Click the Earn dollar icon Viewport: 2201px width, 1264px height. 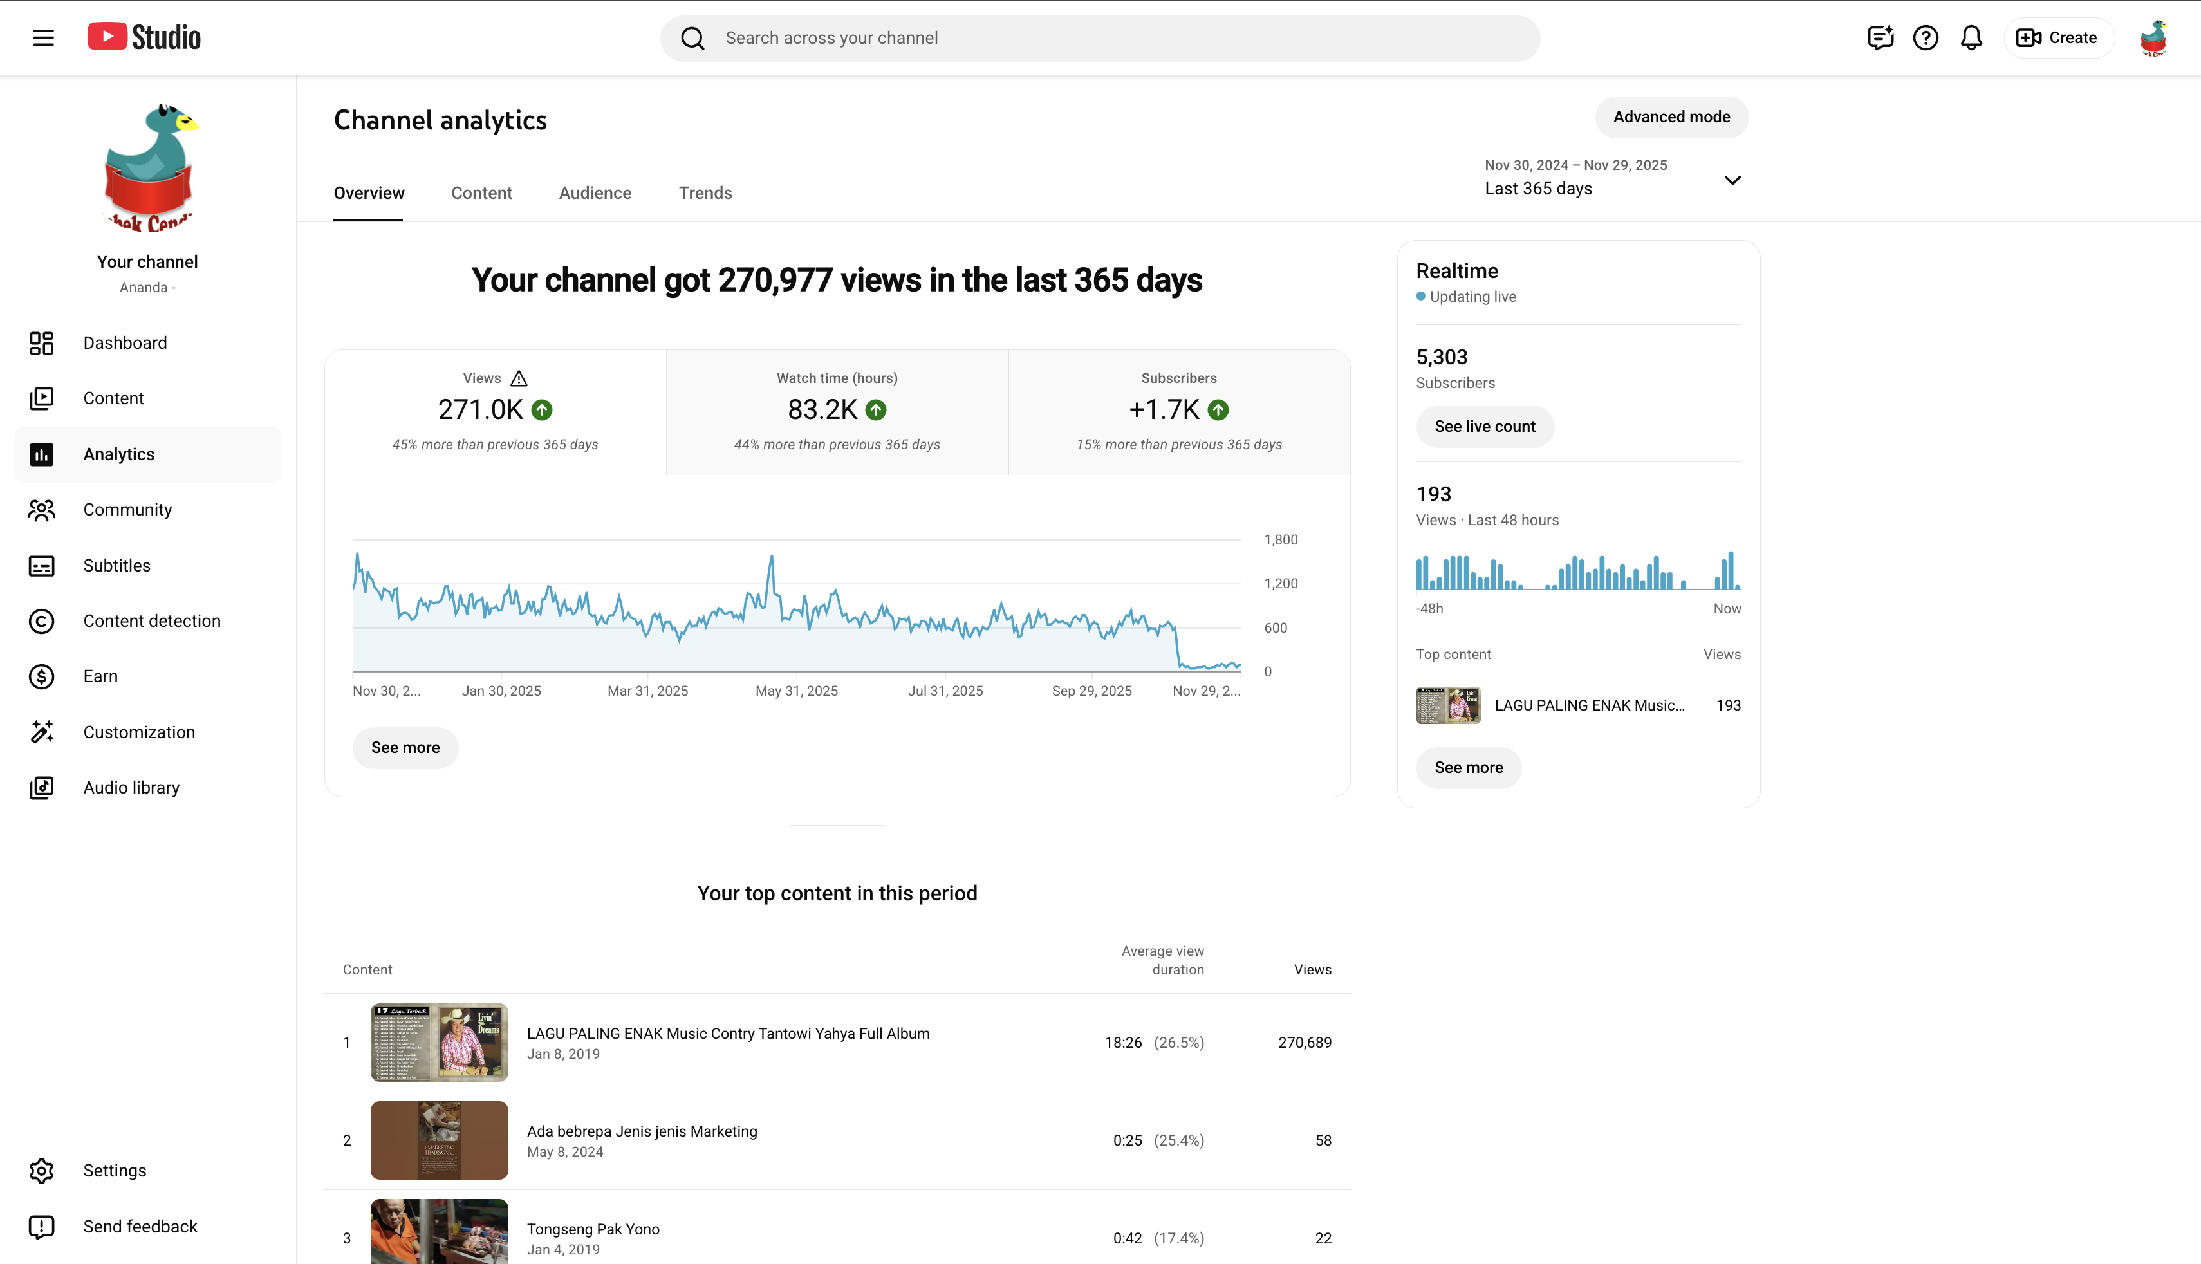[x=42, y=676]
